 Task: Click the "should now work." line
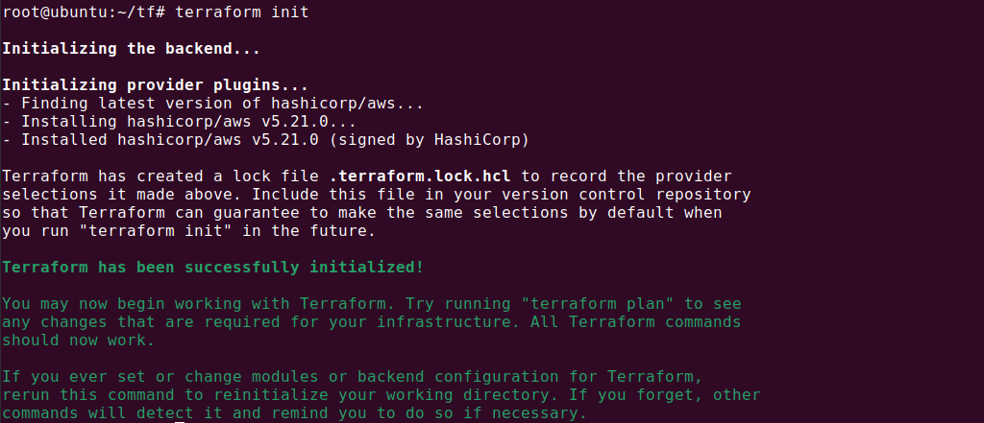tap(78, 340)
